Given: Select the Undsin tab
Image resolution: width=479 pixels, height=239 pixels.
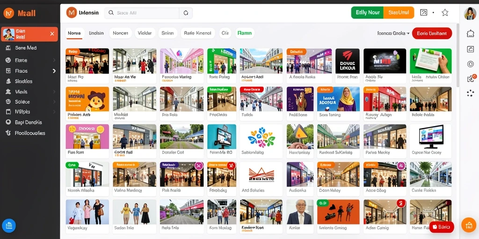Looking at the screenshot, I should [96, 33].
